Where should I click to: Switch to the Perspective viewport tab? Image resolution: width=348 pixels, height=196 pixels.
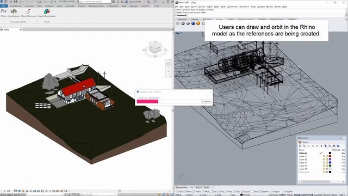coord(182,187)
